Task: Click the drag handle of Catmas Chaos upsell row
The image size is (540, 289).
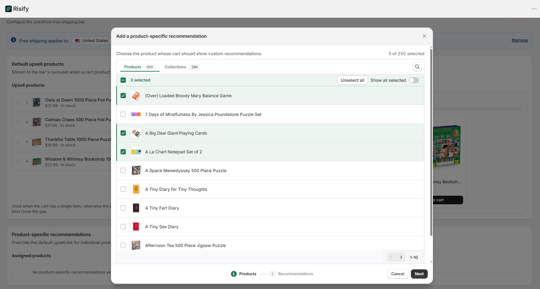Action: click(x=18, y=122)
